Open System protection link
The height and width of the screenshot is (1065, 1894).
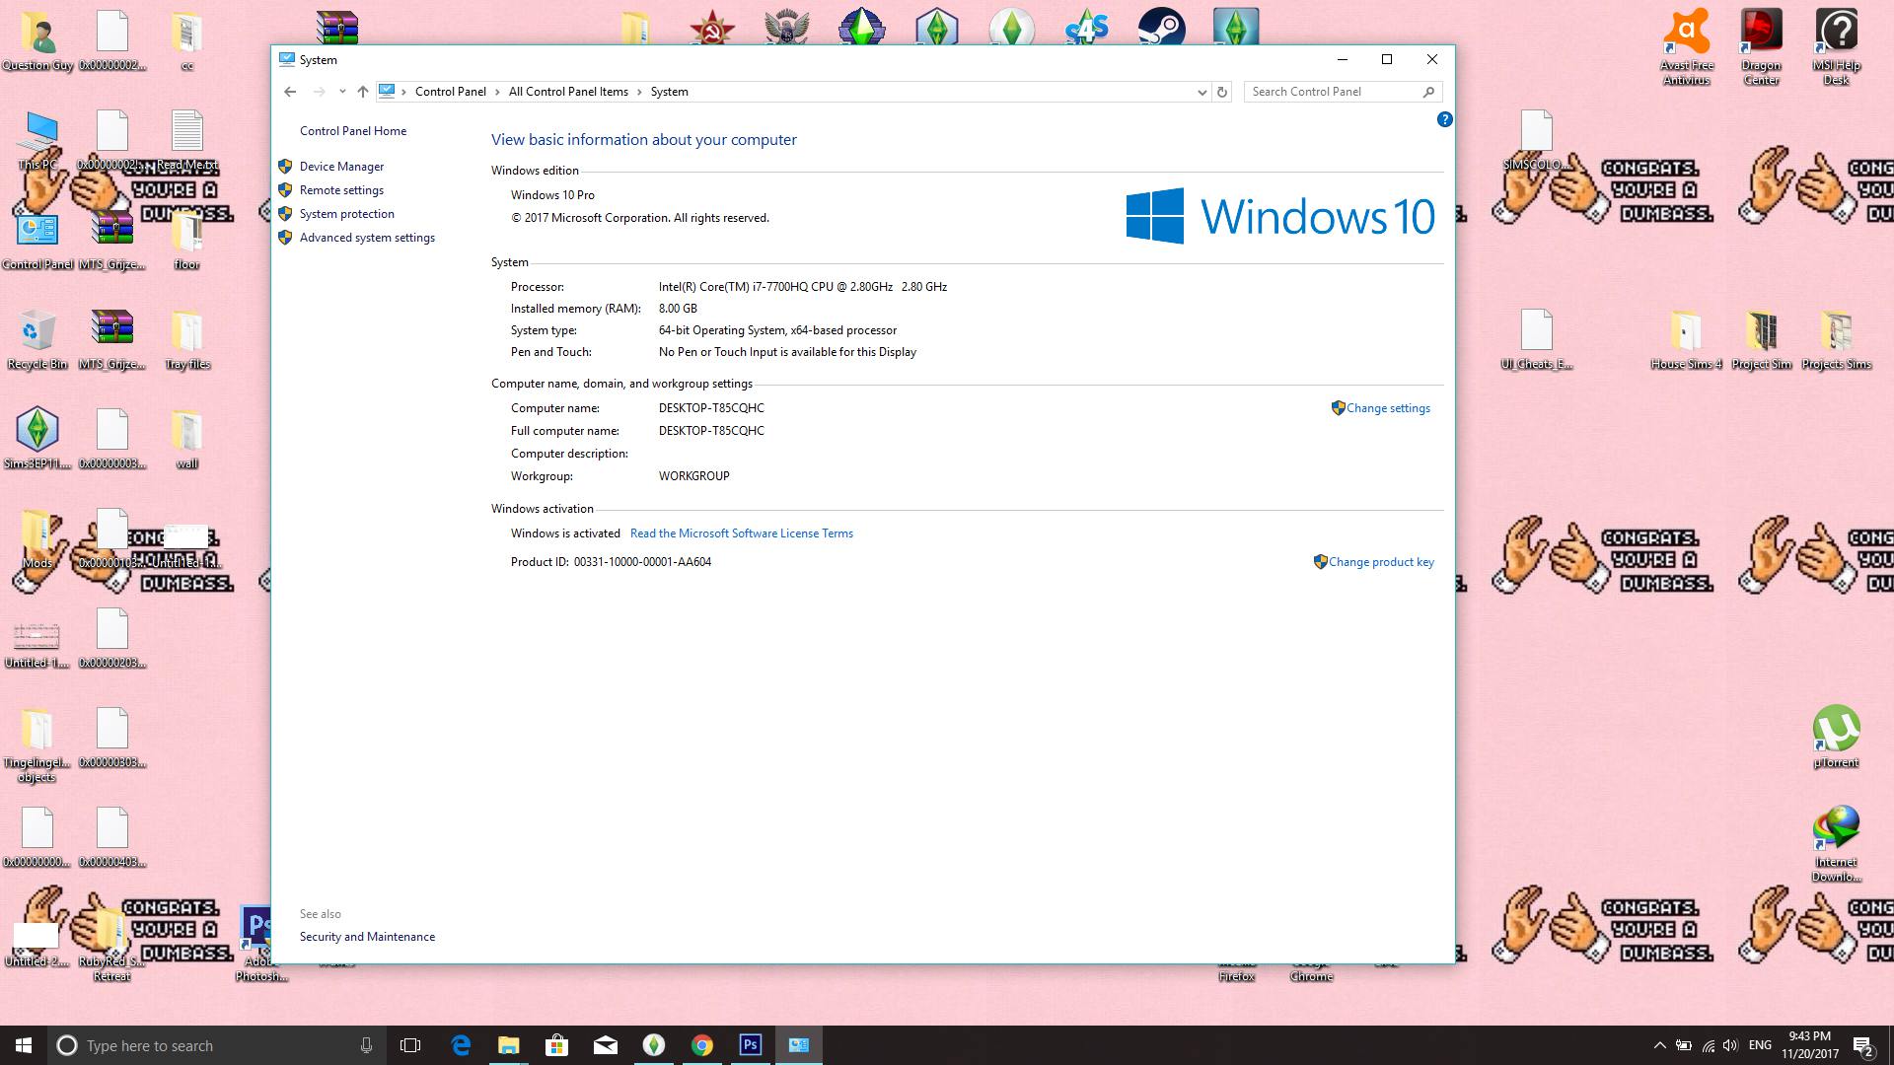(x=347, y=214)
